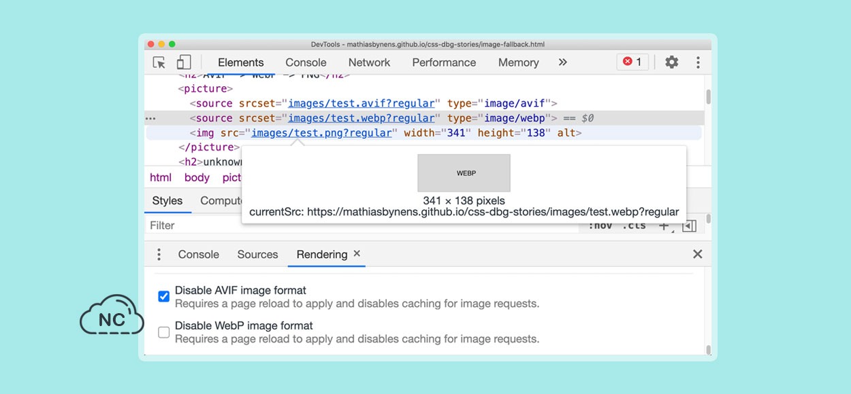The image size is (851, 394).
Task: Open the Network tab
Action: [x=369, y=62]
